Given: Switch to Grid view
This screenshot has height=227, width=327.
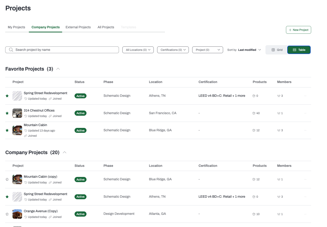Looking at the screenshot, I should coord(277,50).
